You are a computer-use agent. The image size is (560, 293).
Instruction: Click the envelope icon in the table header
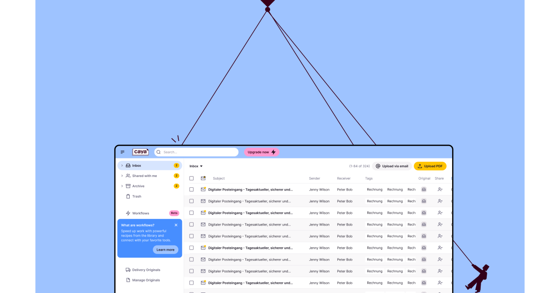tap(203, 178)
